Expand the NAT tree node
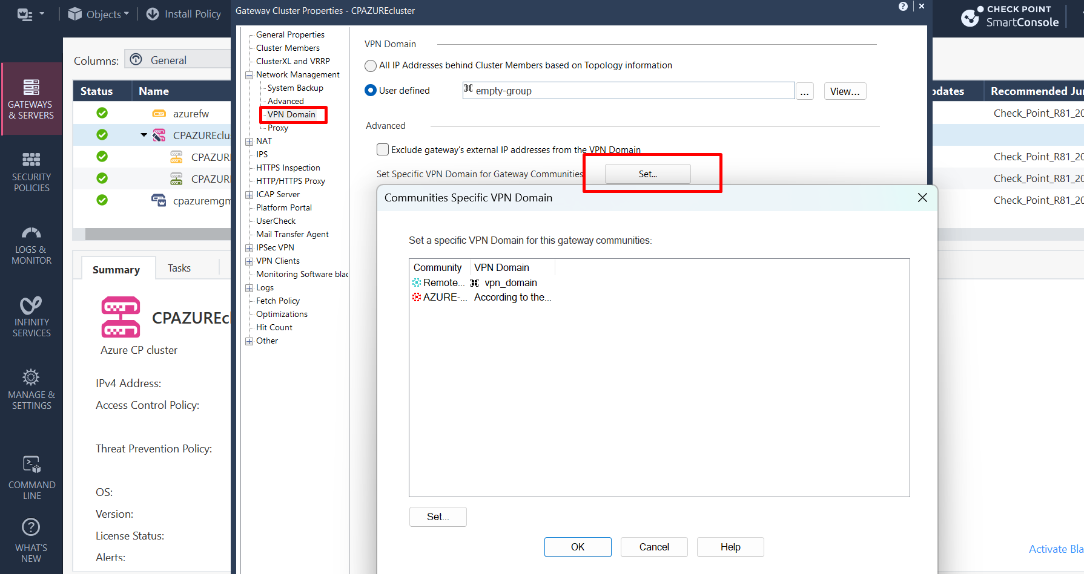This screenshot has height=574, width=1084. [x=249, y=141]
